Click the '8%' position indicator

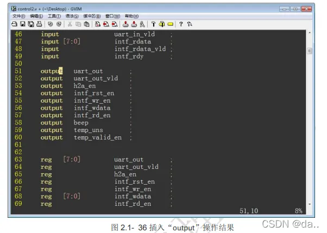[299, 211]
